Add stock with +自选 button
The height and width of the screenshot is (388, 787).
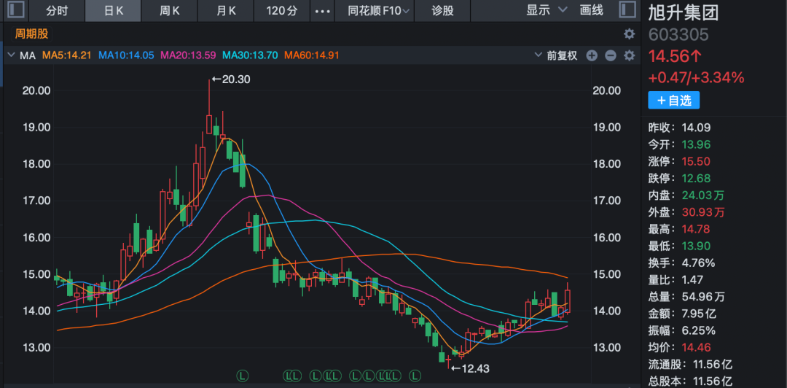point(673,101)
